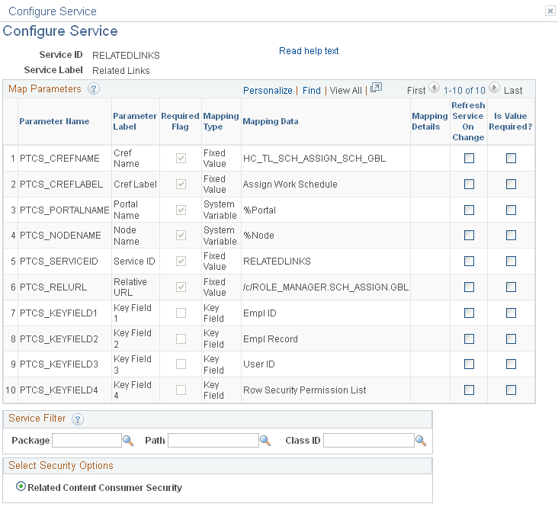Click Refresh Service On Change column header

tap(468, 121)
